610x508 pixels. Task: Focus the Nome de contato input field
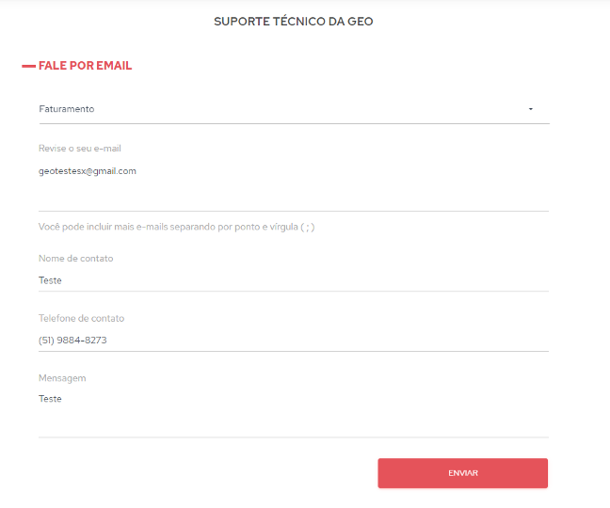tap(294, 280)
